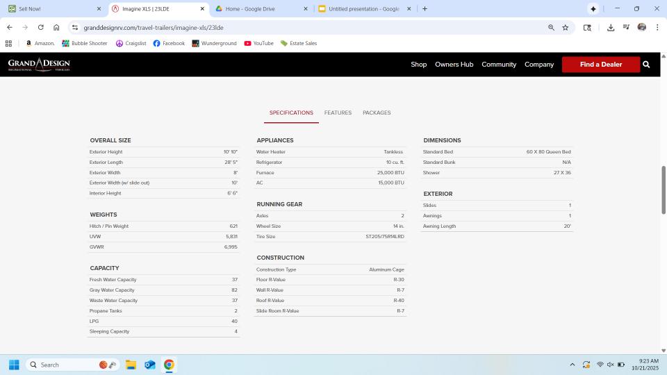Reload the page

click(x=40, y=28)
